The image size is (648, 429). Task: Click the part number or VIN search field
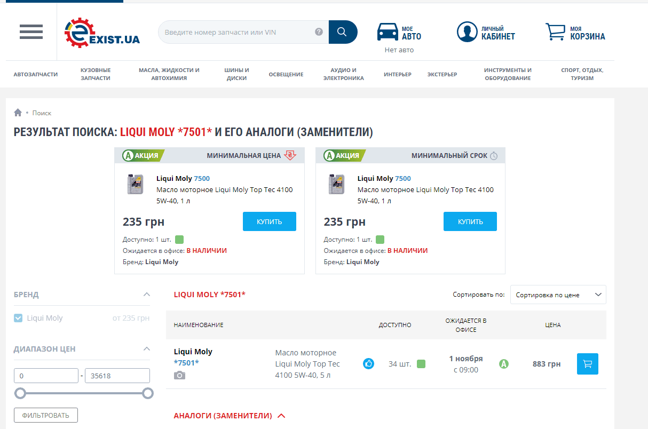[238, 32]
